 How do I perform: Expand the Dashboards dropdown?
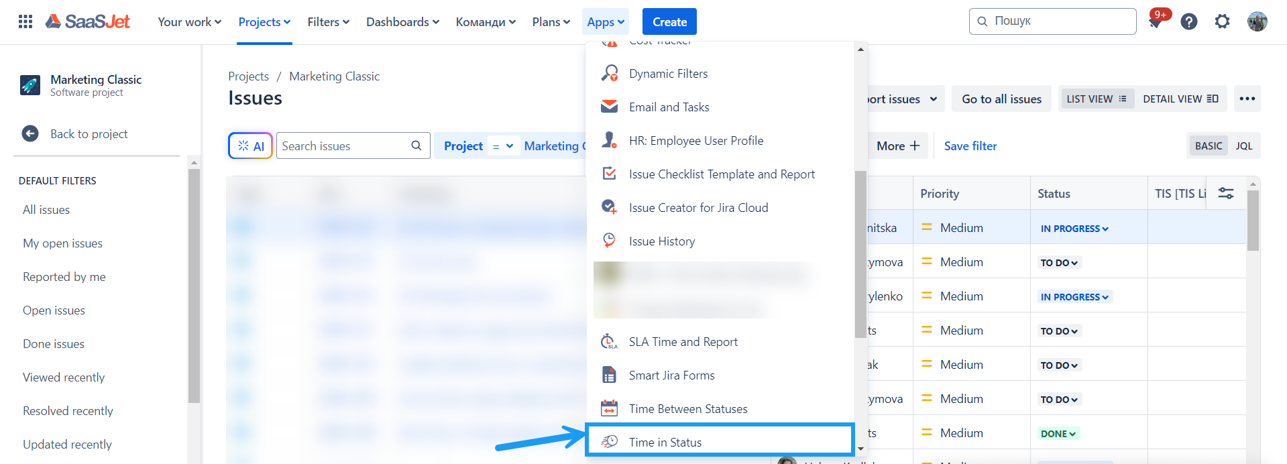pyautogui.click(x=402, y=21)
